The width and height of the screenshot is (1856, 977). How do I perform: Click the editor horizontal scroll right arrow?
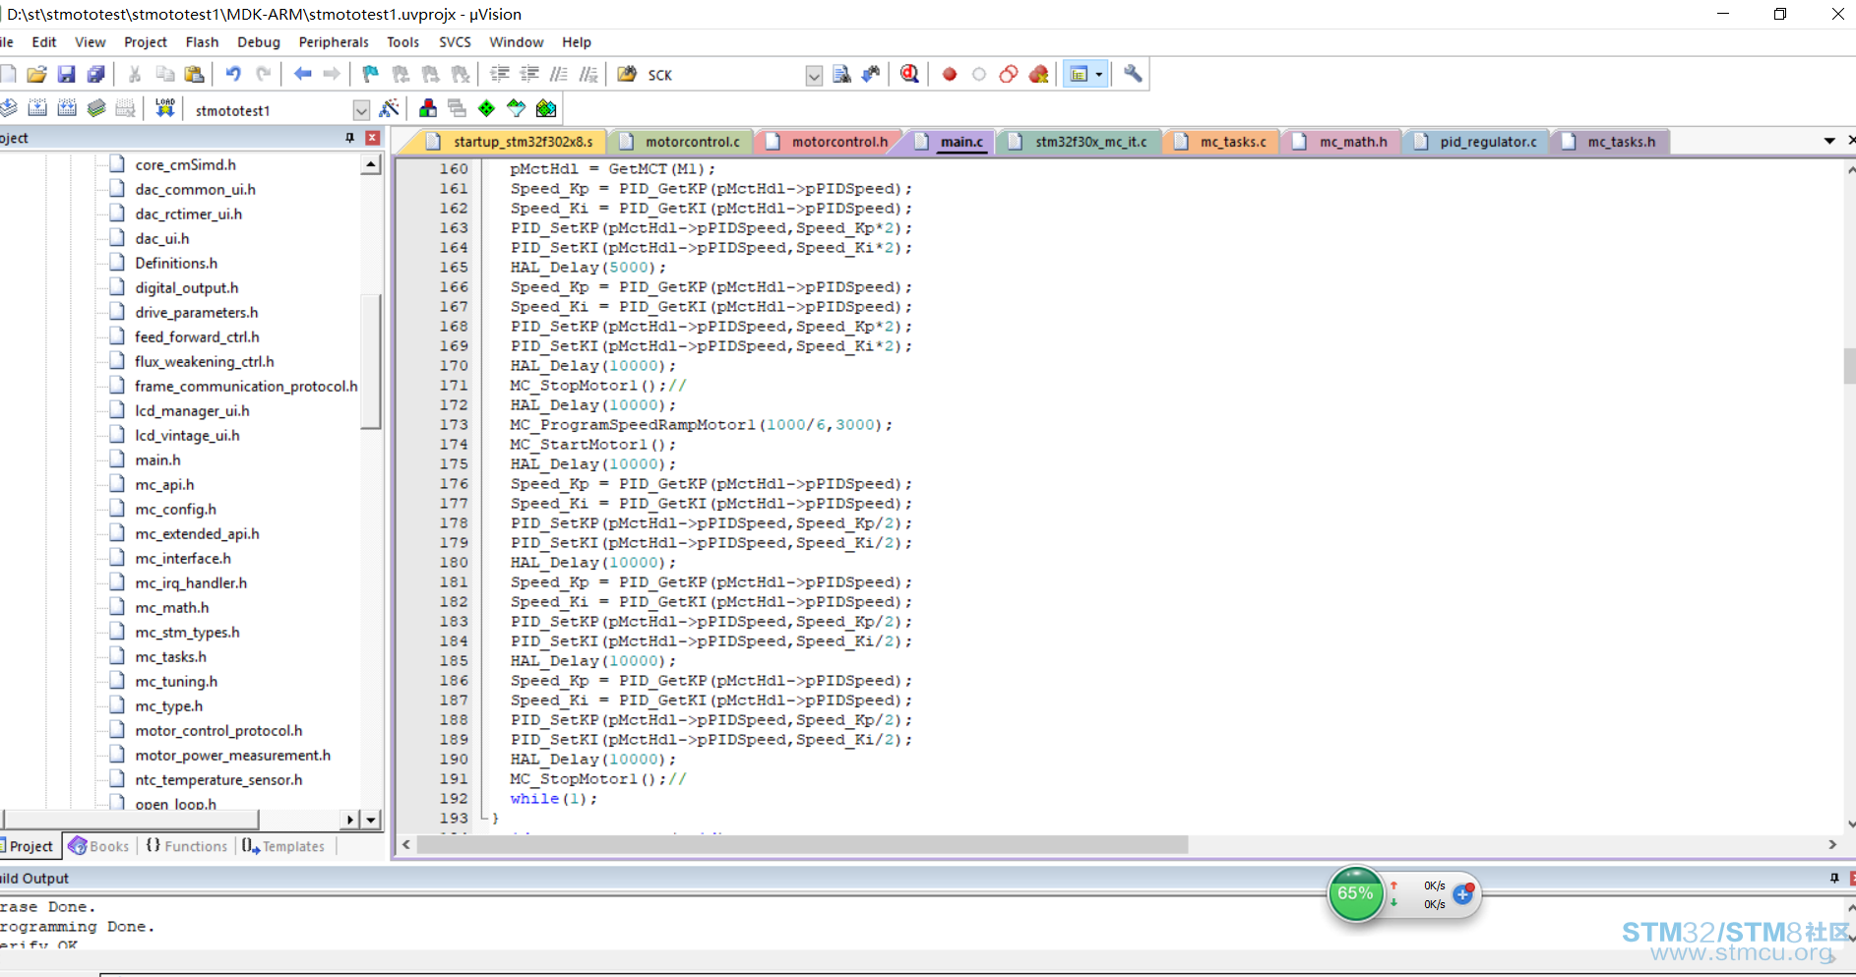tap(1832, 844)
